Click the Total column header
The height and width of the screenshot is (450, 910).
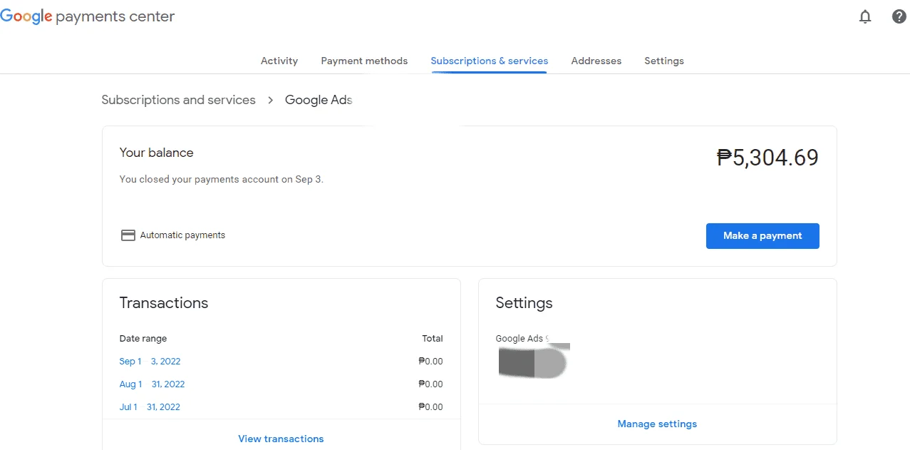(x=433, y=339)
